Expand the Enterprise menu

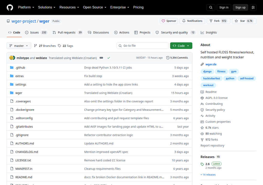[120, 7]
